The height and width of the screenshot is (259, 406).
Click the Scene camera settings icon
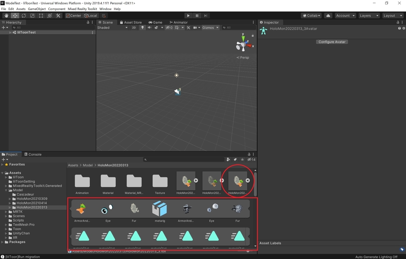pos(196,28)
